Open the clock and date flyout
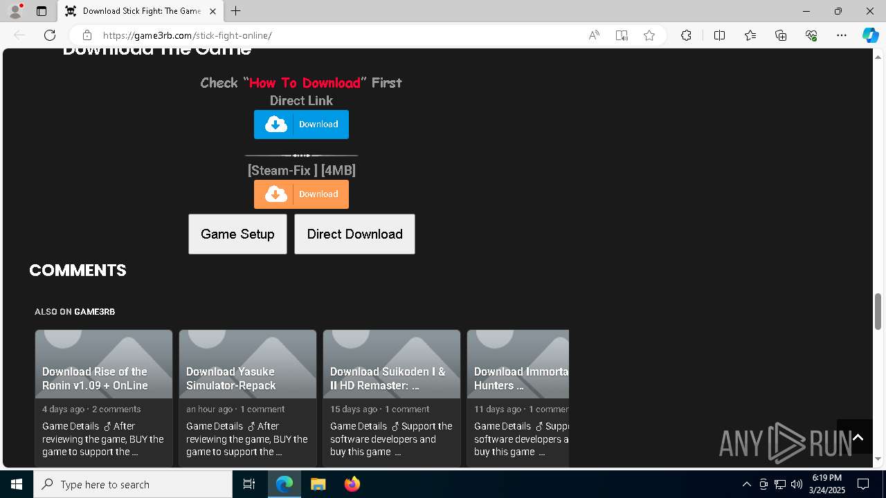 click(826, 484)
